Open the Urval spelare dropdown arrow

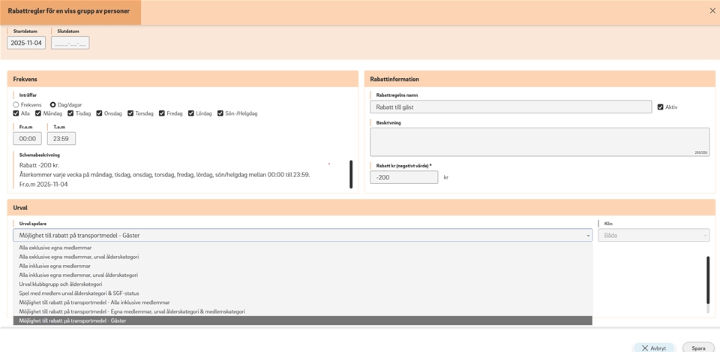pyautogui.click(x=588, y=236)
